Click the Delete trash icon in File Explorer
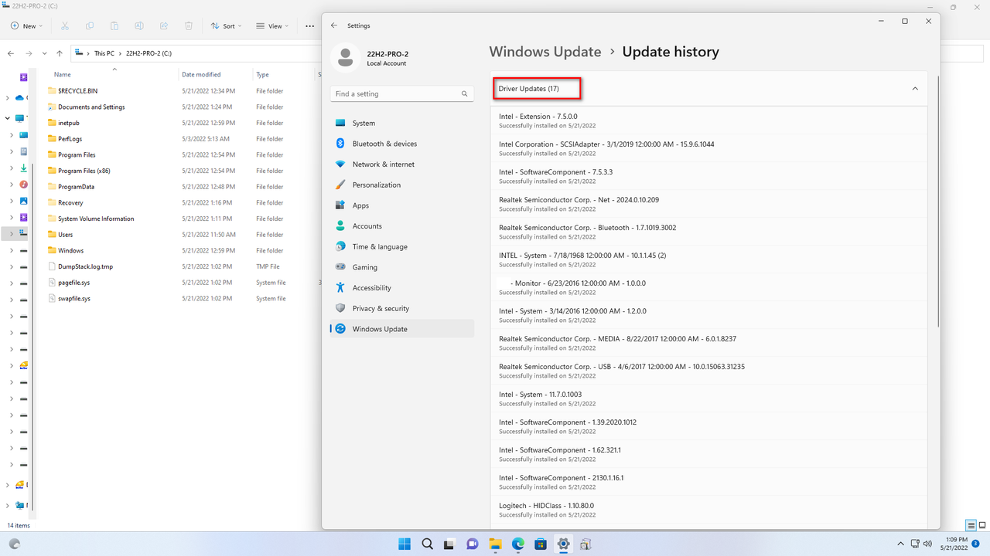The height and width of the screenshot is (556, 990). pyautogui.click(x=189, y=25)
